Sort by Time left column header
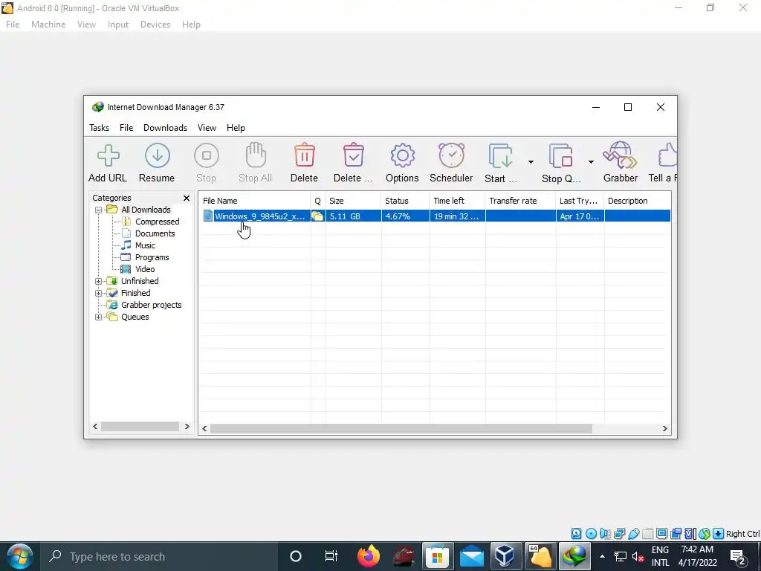Screen dimensions: 761x571 tap(457, 201)
